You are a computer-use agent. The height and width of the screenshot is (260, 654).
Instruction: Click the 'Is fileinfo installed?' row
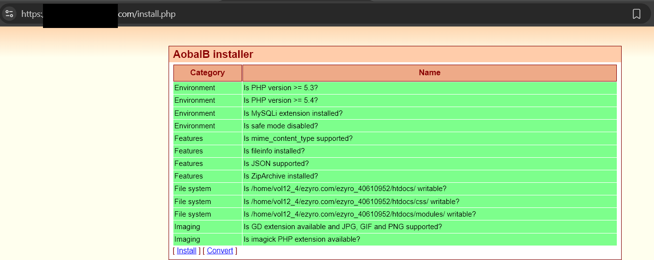pos(274,151)
